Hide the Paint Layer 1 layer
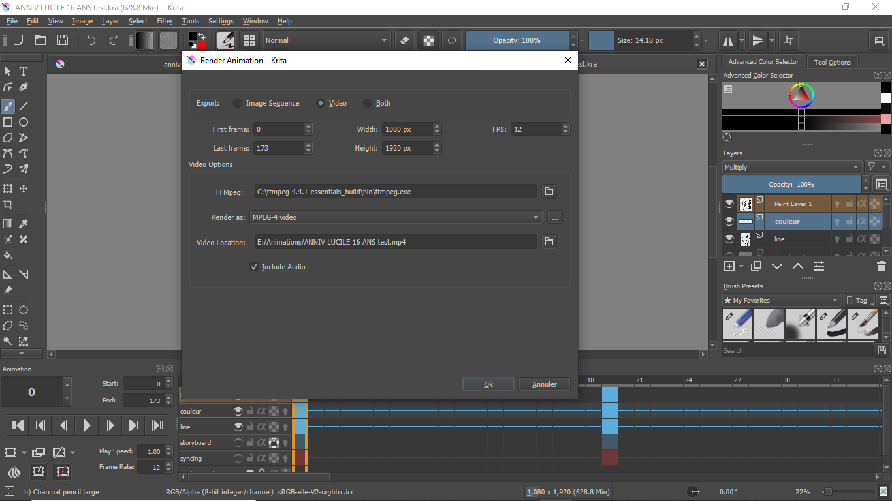 [x=729, y=204]
